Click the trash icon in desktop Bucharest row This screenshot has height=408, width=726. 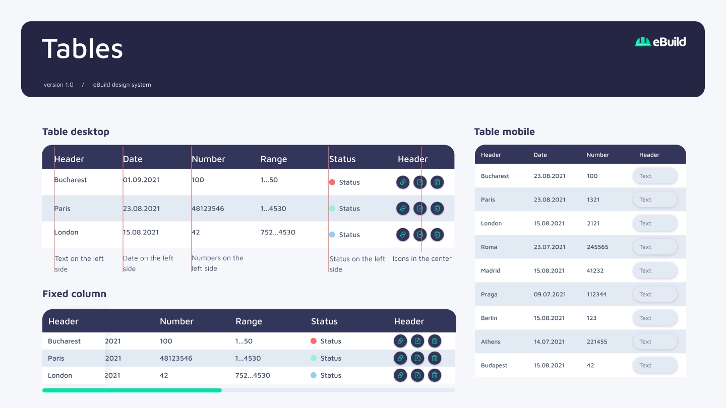[x=437, y=182]
